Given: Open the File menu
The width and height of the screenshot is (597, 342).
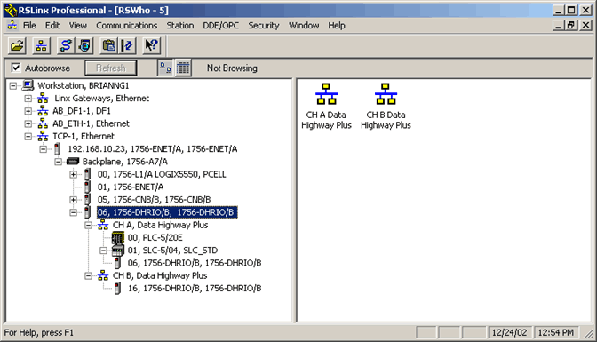Looking at the screenshot, I should tap(29, 26).
